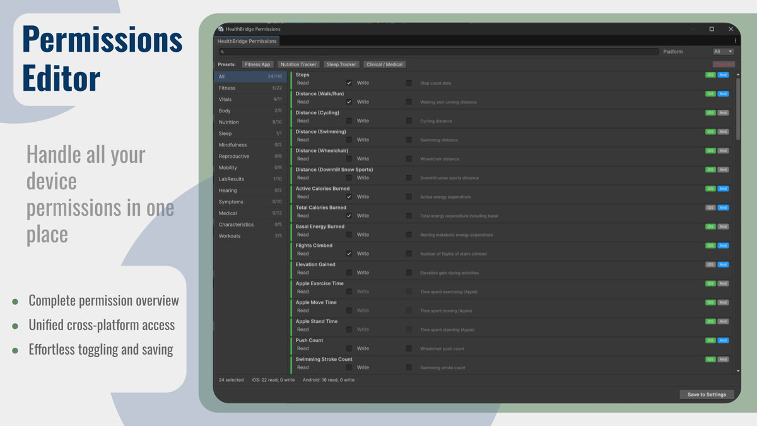Open the Nutrition category
The height and width of the screenshot is (426, 757).
[250, 122]
